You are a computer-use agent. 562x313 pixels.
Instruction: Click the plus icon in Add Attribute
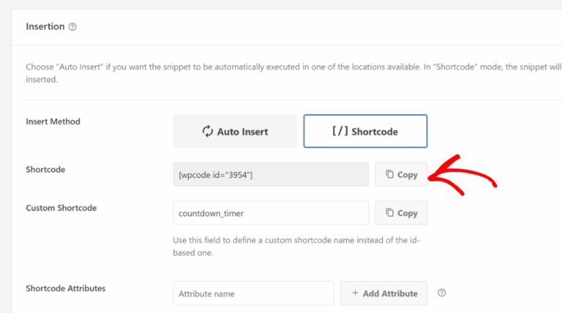355,293
